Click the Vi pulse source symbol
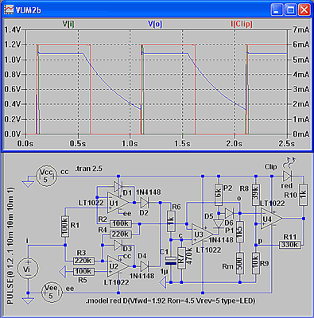Viewport: 314px width, 318px height. click(x=28, y=269)
